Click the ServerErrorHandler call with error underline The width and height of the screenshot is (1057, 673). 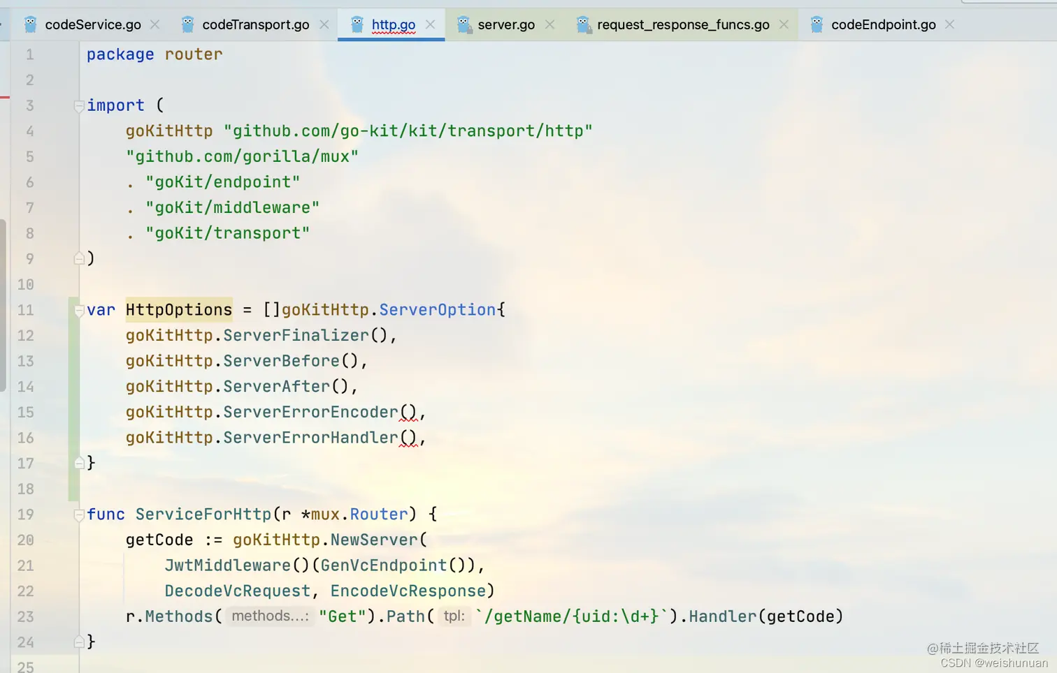click(x=310, y=438)
